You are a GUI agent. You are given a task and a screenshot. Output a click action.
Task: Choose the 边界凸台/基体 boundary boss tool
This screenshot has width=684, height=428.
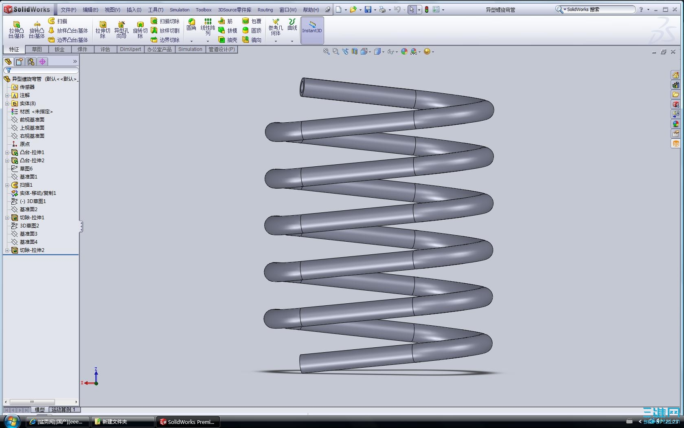(x=68, y=40)
